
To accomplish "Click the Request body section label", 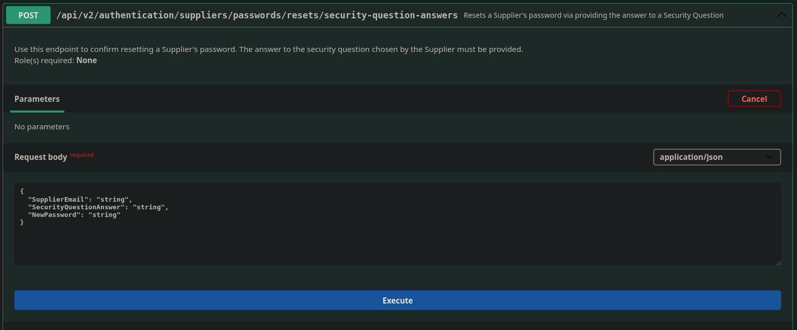I will (x=41, y=157).
